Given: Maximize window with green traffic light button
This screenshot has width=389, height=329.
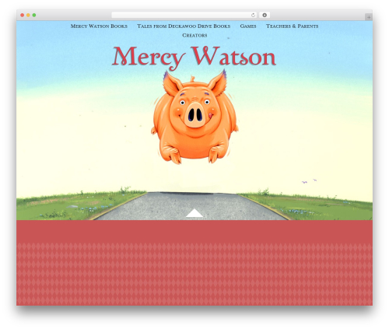Looking at the screenshot, I should click(34, 15).
